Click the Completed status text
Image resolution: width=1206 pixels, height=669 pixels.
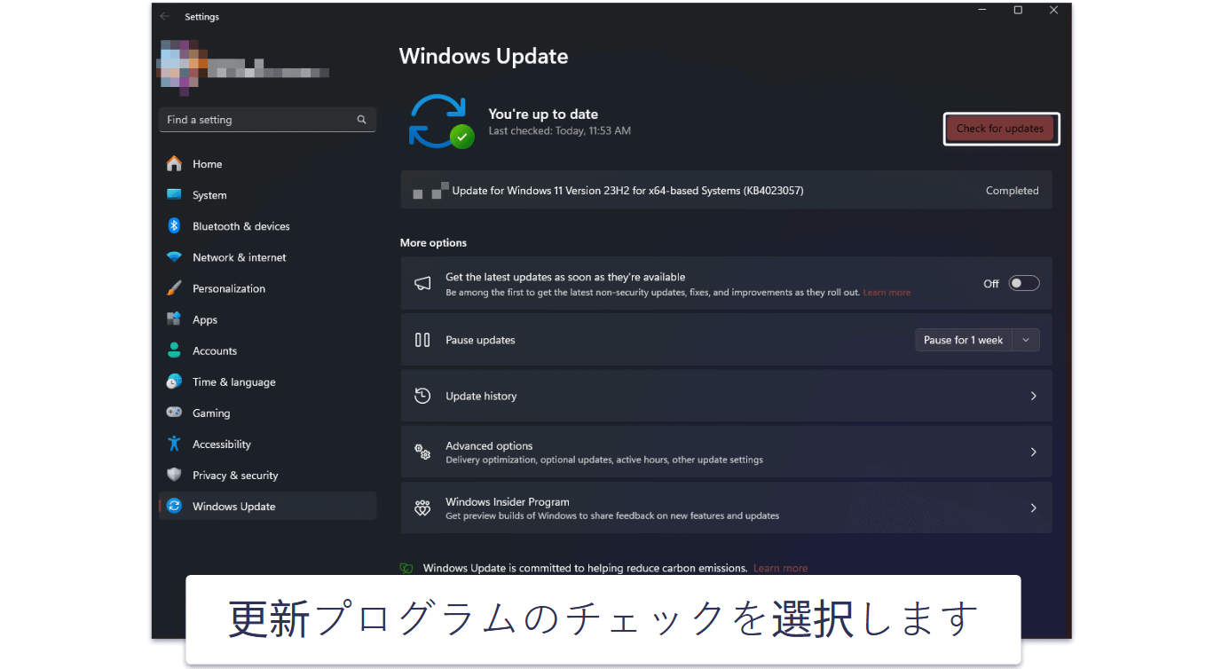pyautogui.click(x=1012, y=191)
